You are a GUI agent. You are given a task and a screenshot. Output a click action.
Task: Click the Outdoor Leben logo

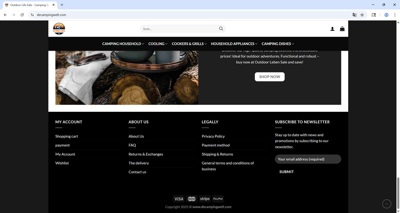click(59, 28)
